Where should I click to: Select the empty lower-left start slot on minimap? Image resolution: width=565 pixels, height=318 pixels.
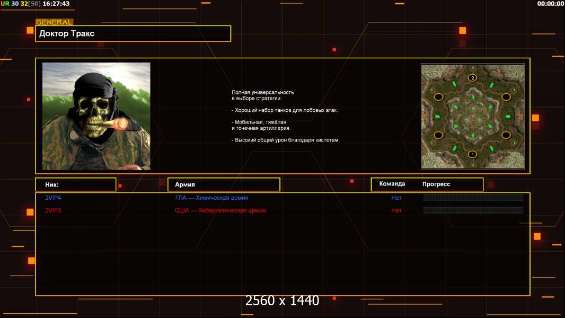point(438,135)
